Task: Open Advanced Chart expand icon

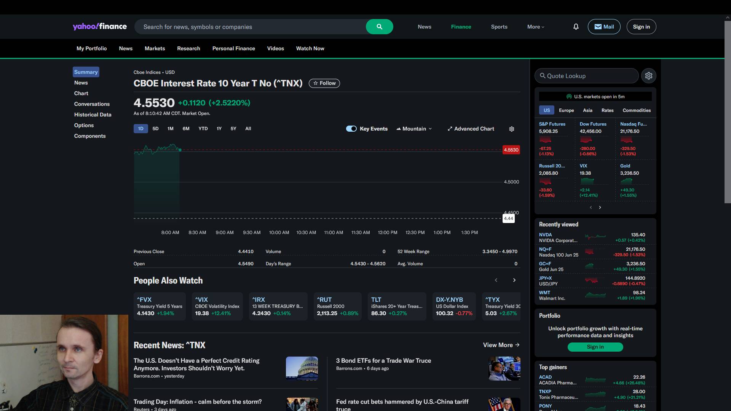Action: pos(450,129)
